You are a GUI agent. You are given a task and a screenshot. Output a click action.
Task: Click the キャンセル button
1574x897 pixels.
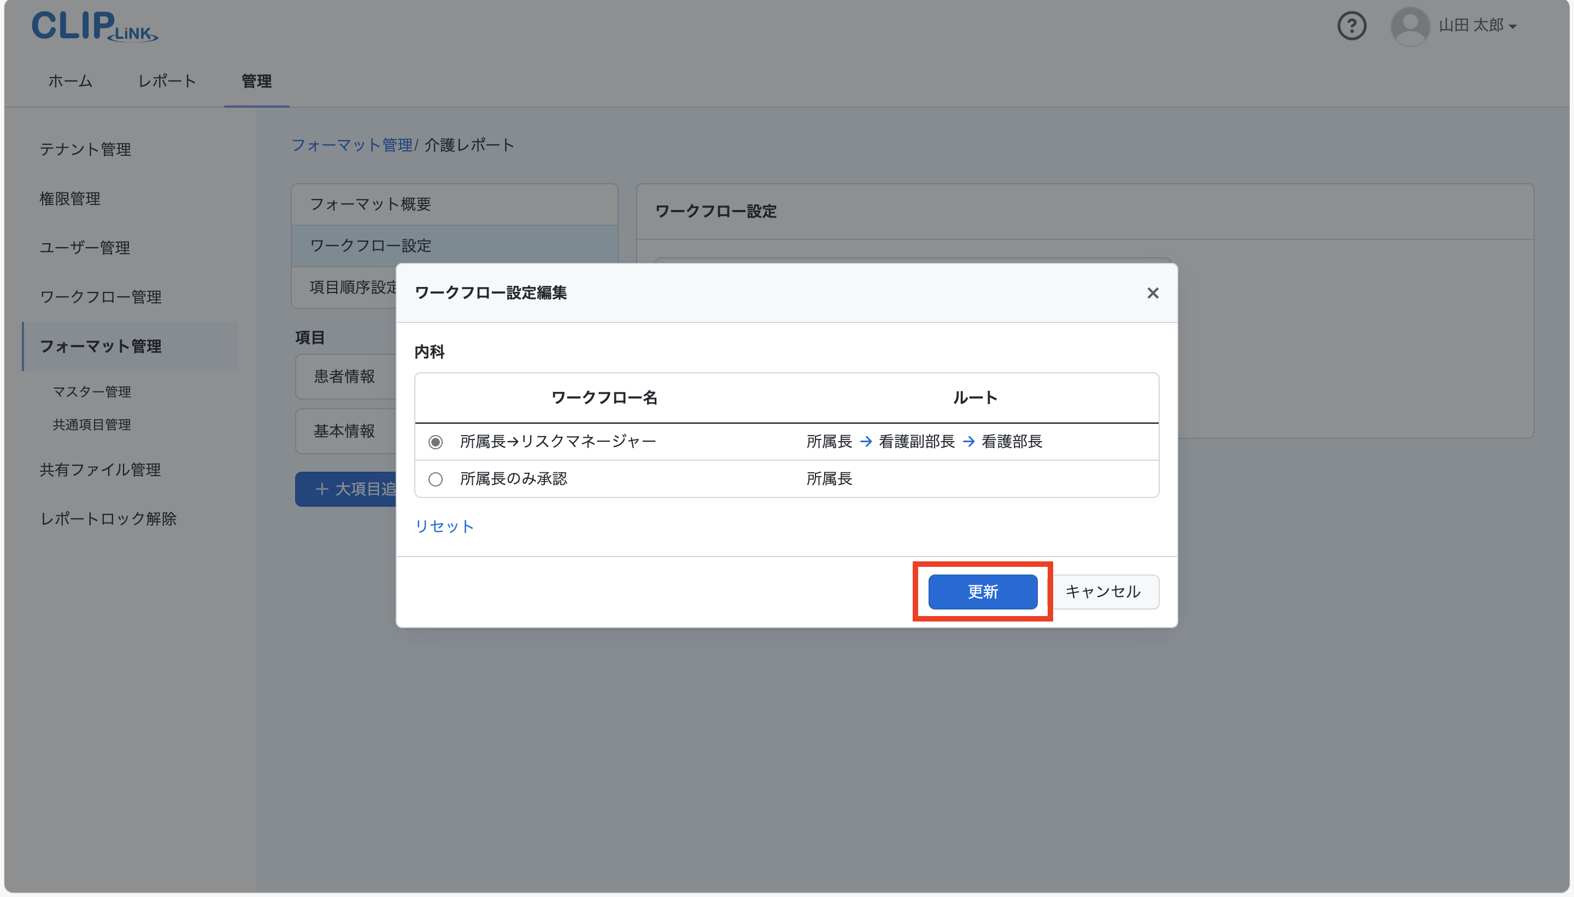1102,591
